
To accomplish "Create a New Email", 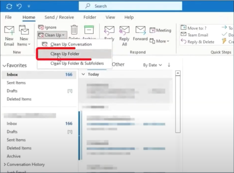I will pyautogui.click(x=9, y=36).
